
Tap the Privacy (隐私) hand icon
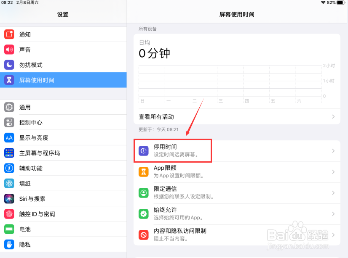(x=9, y=245)
